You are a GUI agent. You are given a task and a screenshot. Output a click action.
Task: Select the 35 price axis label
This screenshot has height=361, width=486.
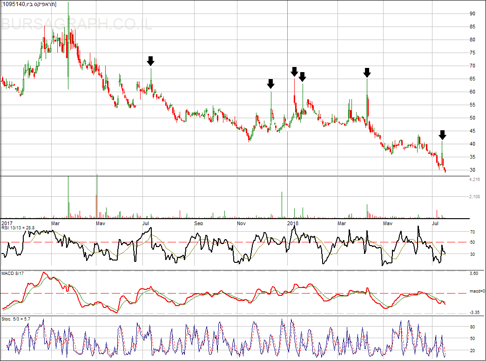472,157
